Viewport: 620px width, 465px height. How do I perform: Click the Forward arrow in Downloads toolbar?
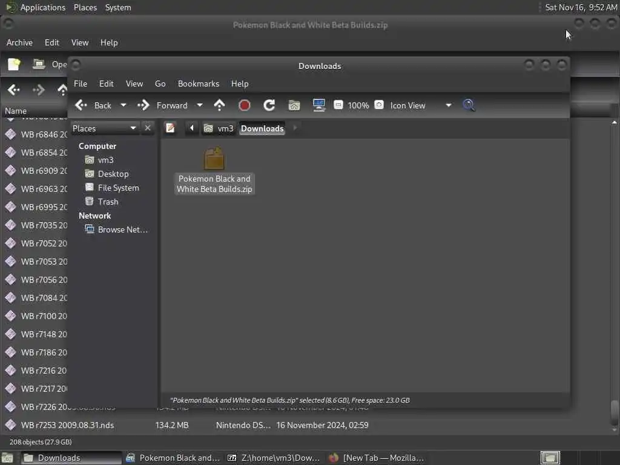click(143, 105)
